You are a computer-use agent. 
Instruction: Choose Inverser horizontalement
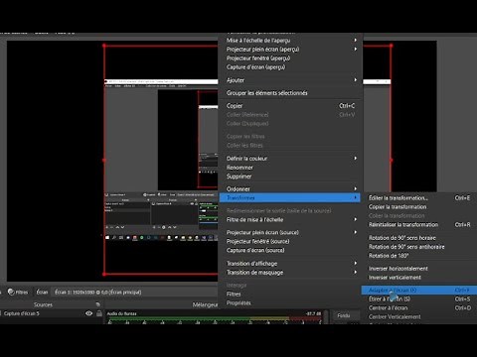pyautogui.click(x=419, y=269)
